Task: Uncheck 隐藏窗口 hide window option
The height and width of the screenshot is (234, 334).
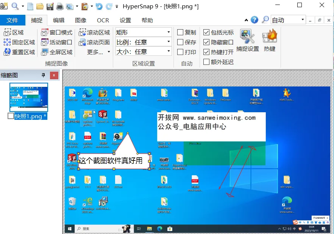Action: (x=206, y=42)
